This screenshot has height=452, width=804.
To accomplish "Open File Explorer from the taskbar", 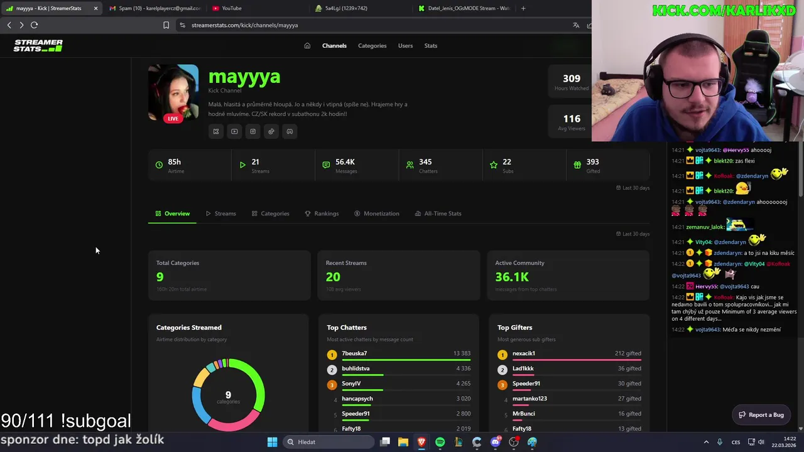I will 403,442.
